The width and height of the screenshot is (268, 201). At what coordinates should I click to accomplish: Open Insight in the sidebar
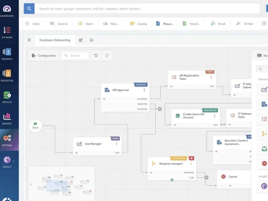pos(7,161)
